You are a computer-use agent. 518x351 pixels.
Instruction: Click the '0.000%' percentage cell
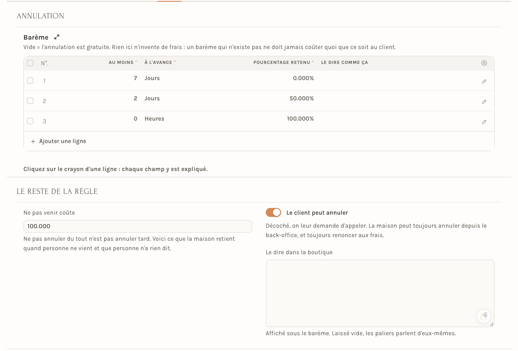pos(303,78)
